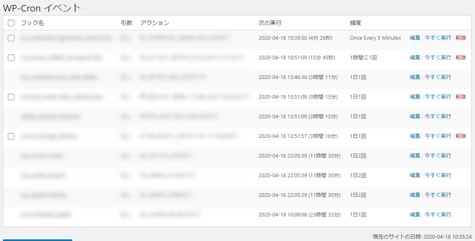This screenshot has width=475, height=241.
Task: Delete the Once Every 5 Minutes event
Action: tap(461, 38)
